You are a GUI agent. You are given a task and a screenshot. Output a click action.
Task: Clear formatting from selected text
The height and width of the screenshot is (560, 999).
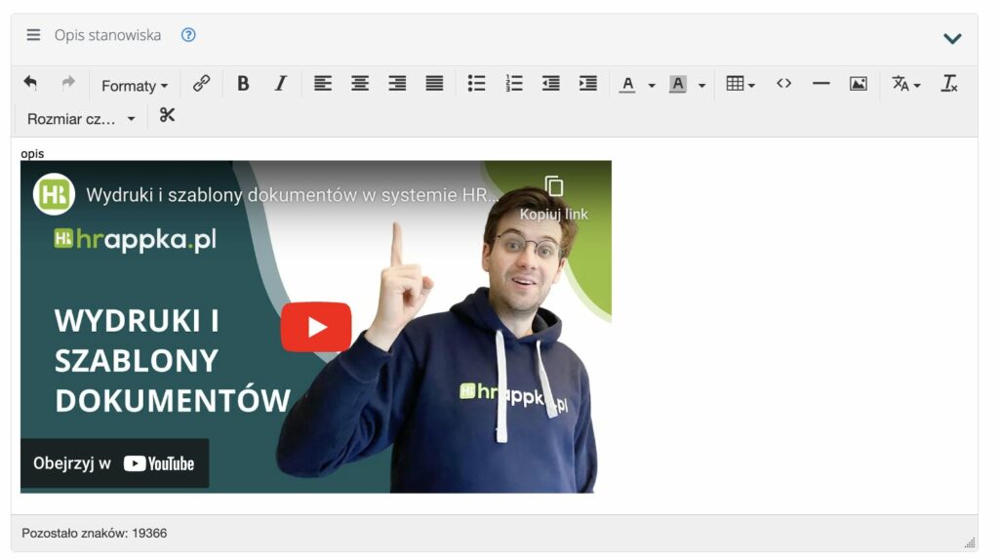point(948,84)
